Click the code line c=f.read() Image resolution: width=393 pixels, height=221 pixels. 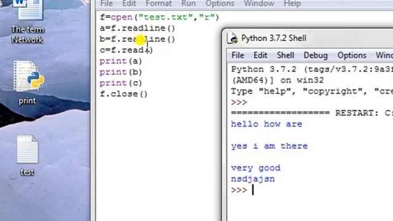126,50
